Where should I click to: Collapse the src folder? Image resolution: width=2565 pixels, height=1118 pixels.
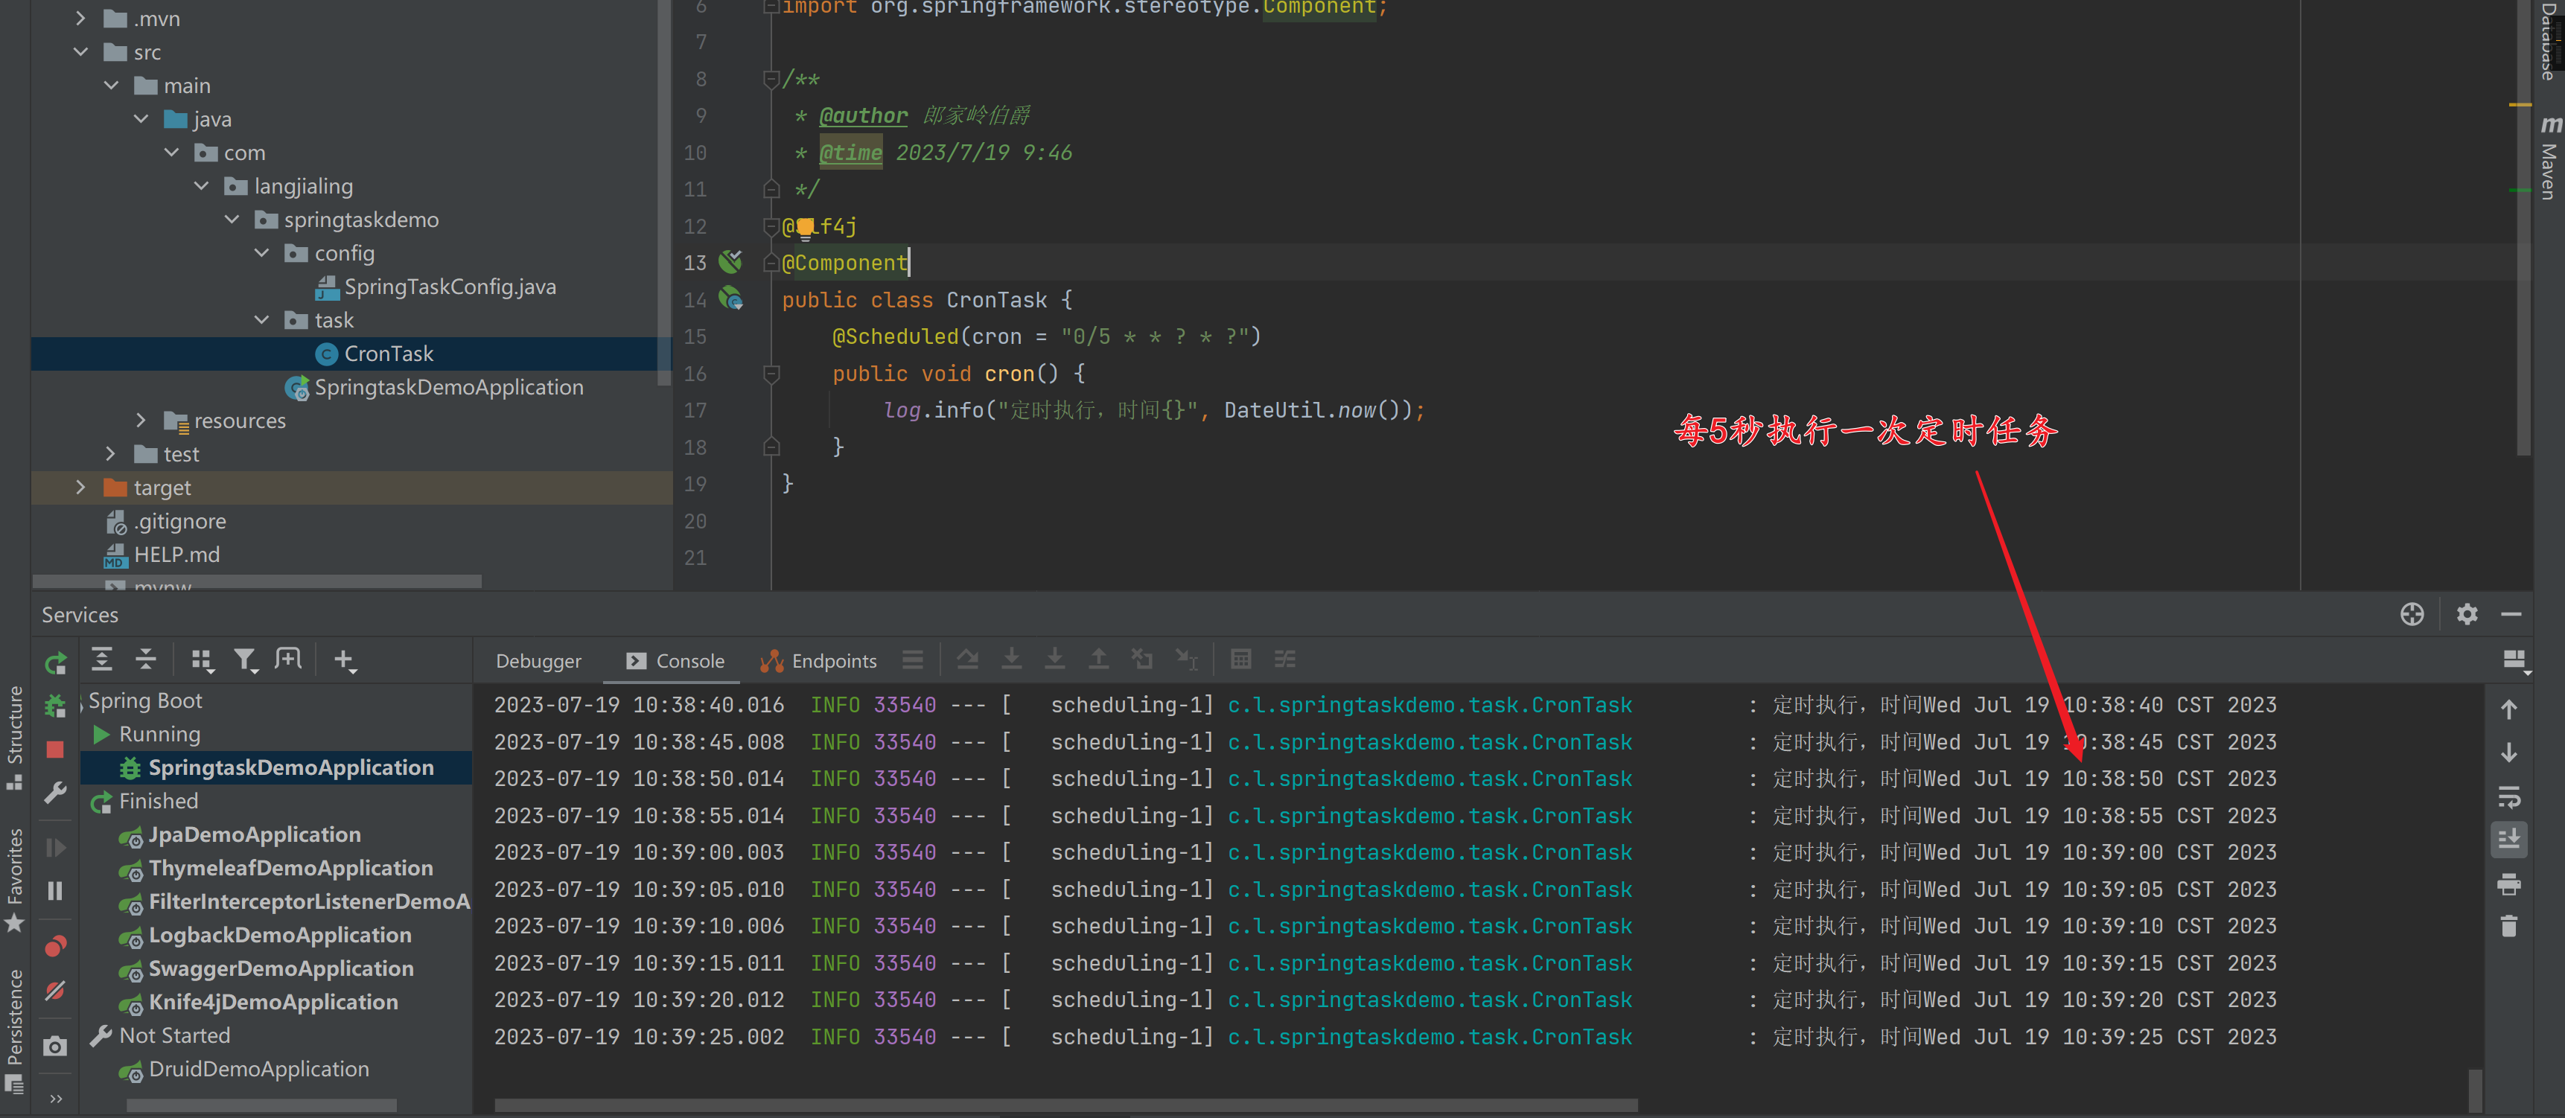click(x=80, y=52)
